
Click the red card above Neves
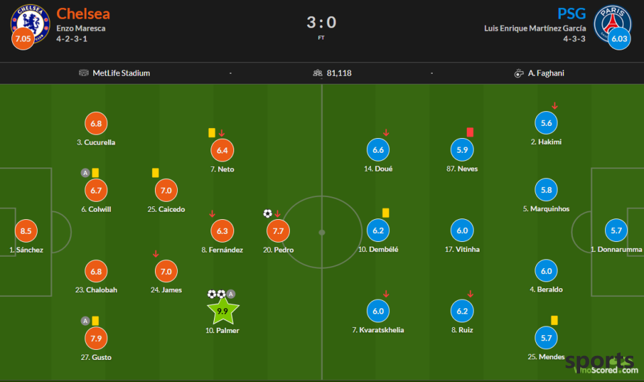click(470, 132)
